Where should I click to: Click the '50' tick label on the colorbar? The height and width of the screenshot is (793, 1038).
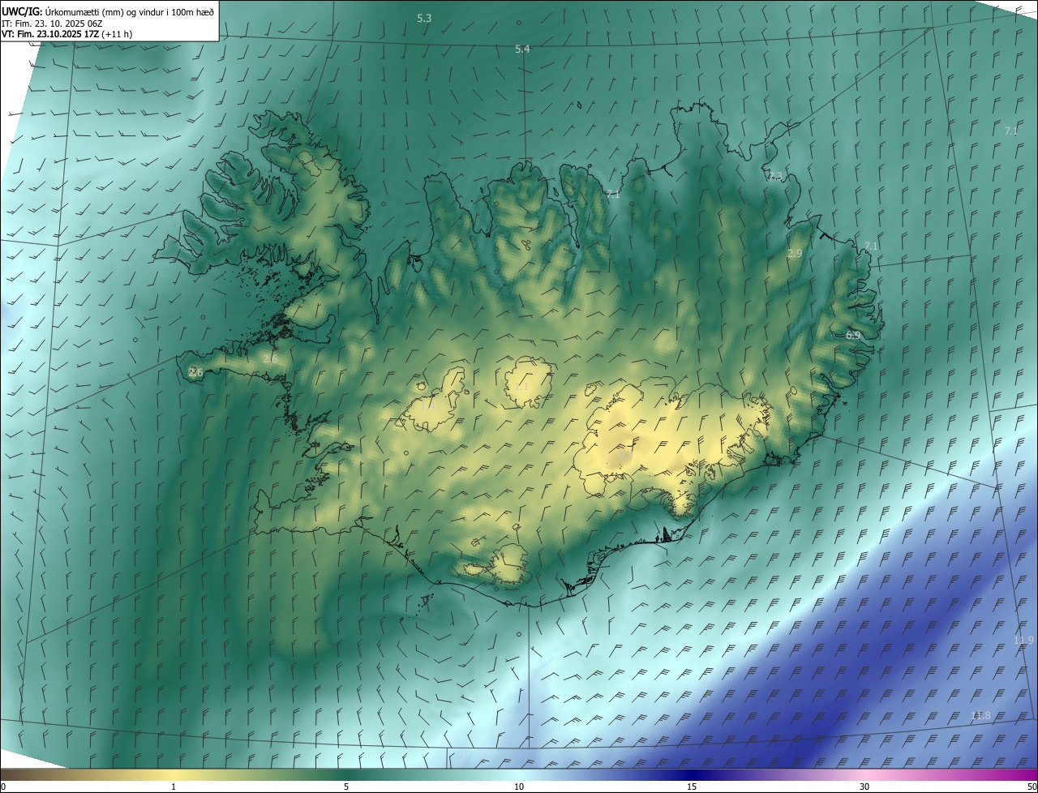click(1032, 787)
